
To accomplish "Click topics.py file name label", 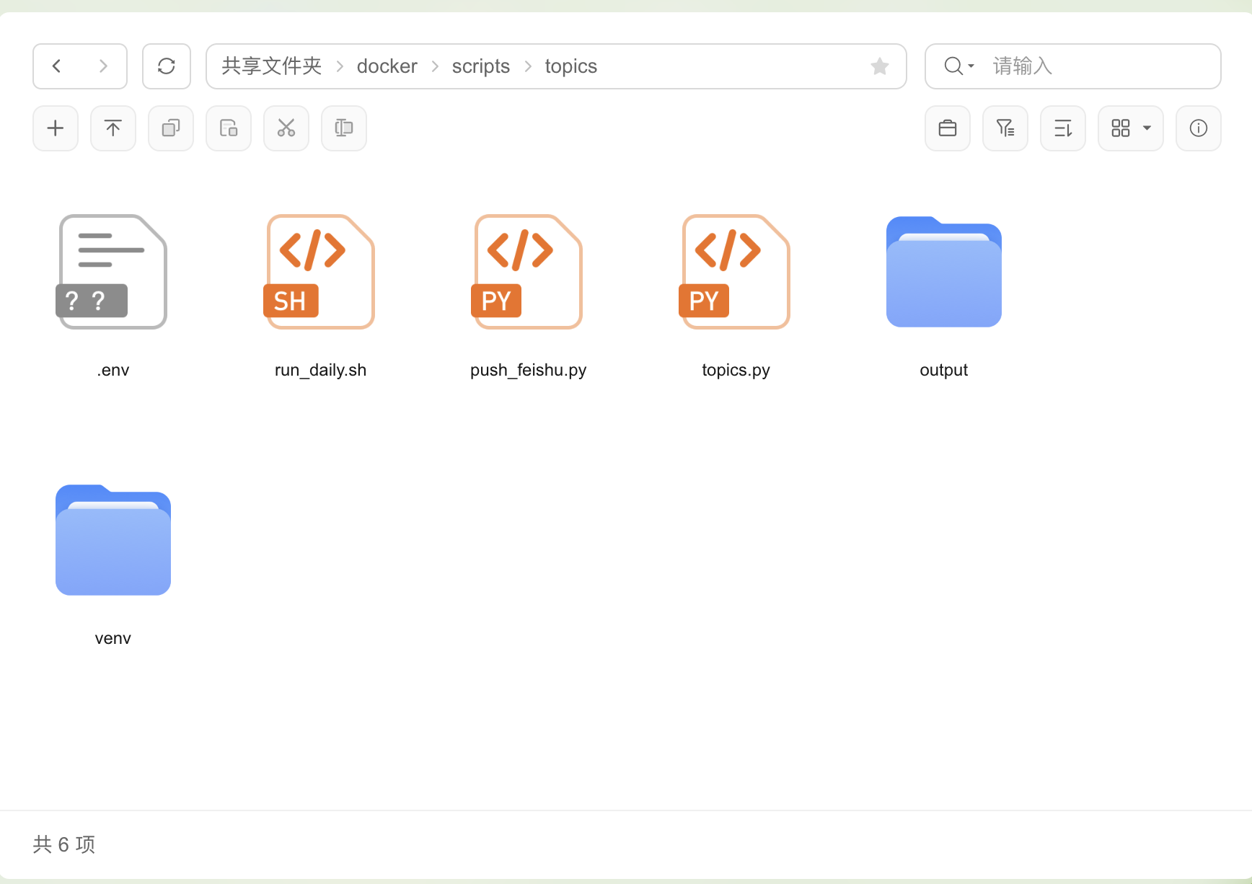I will (736, 370).
